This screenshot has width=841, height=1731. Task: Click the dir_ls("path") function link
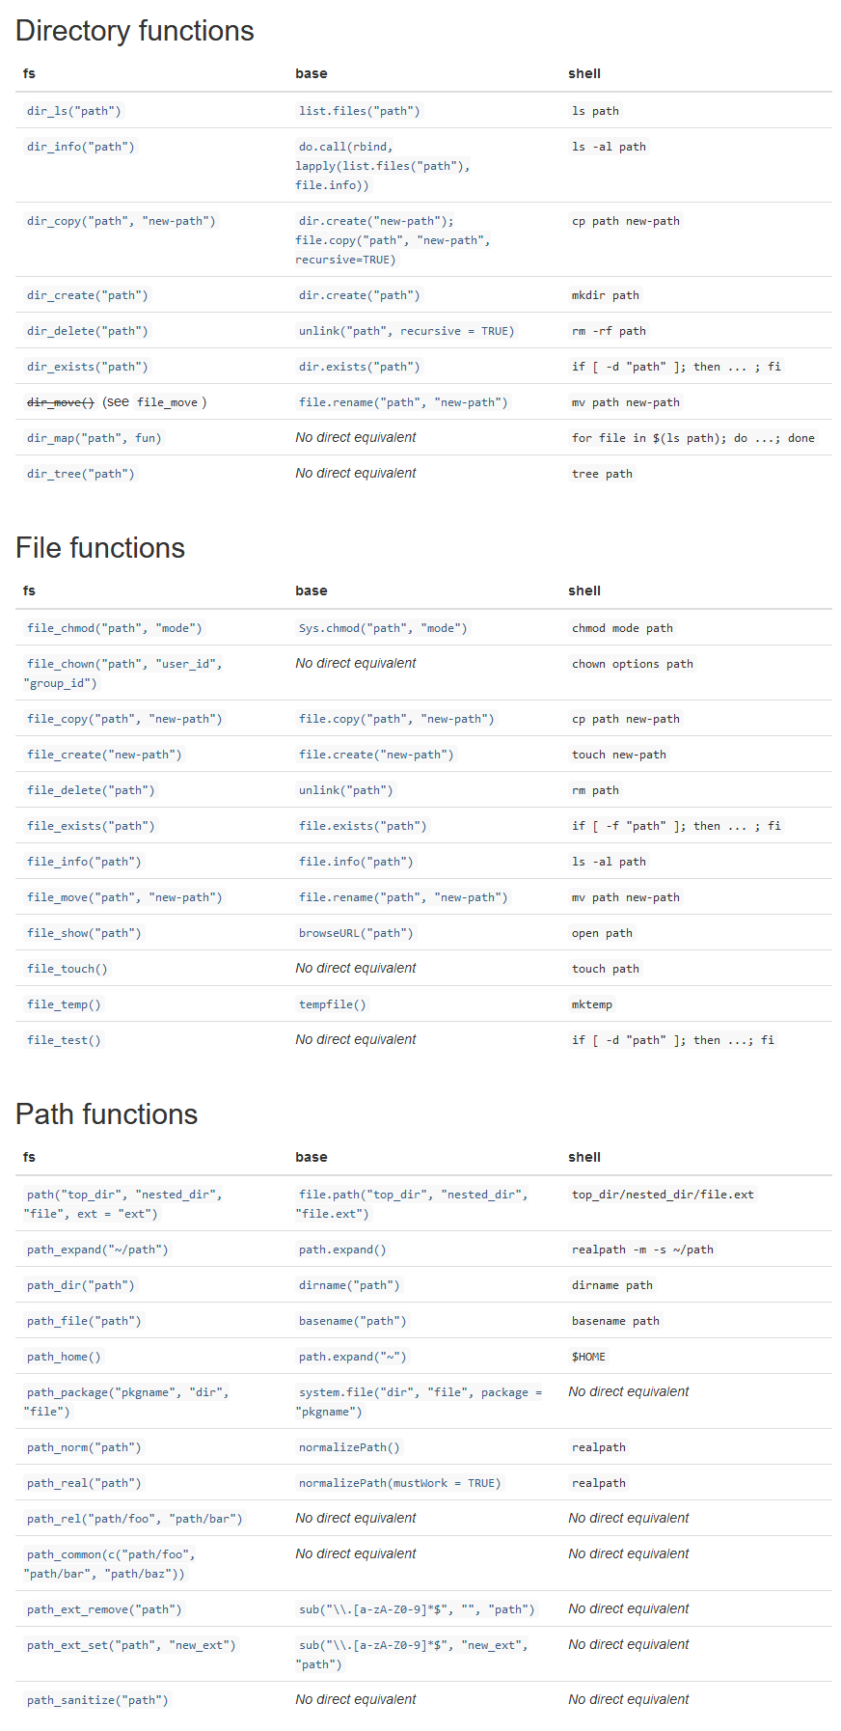coord(74,111)
